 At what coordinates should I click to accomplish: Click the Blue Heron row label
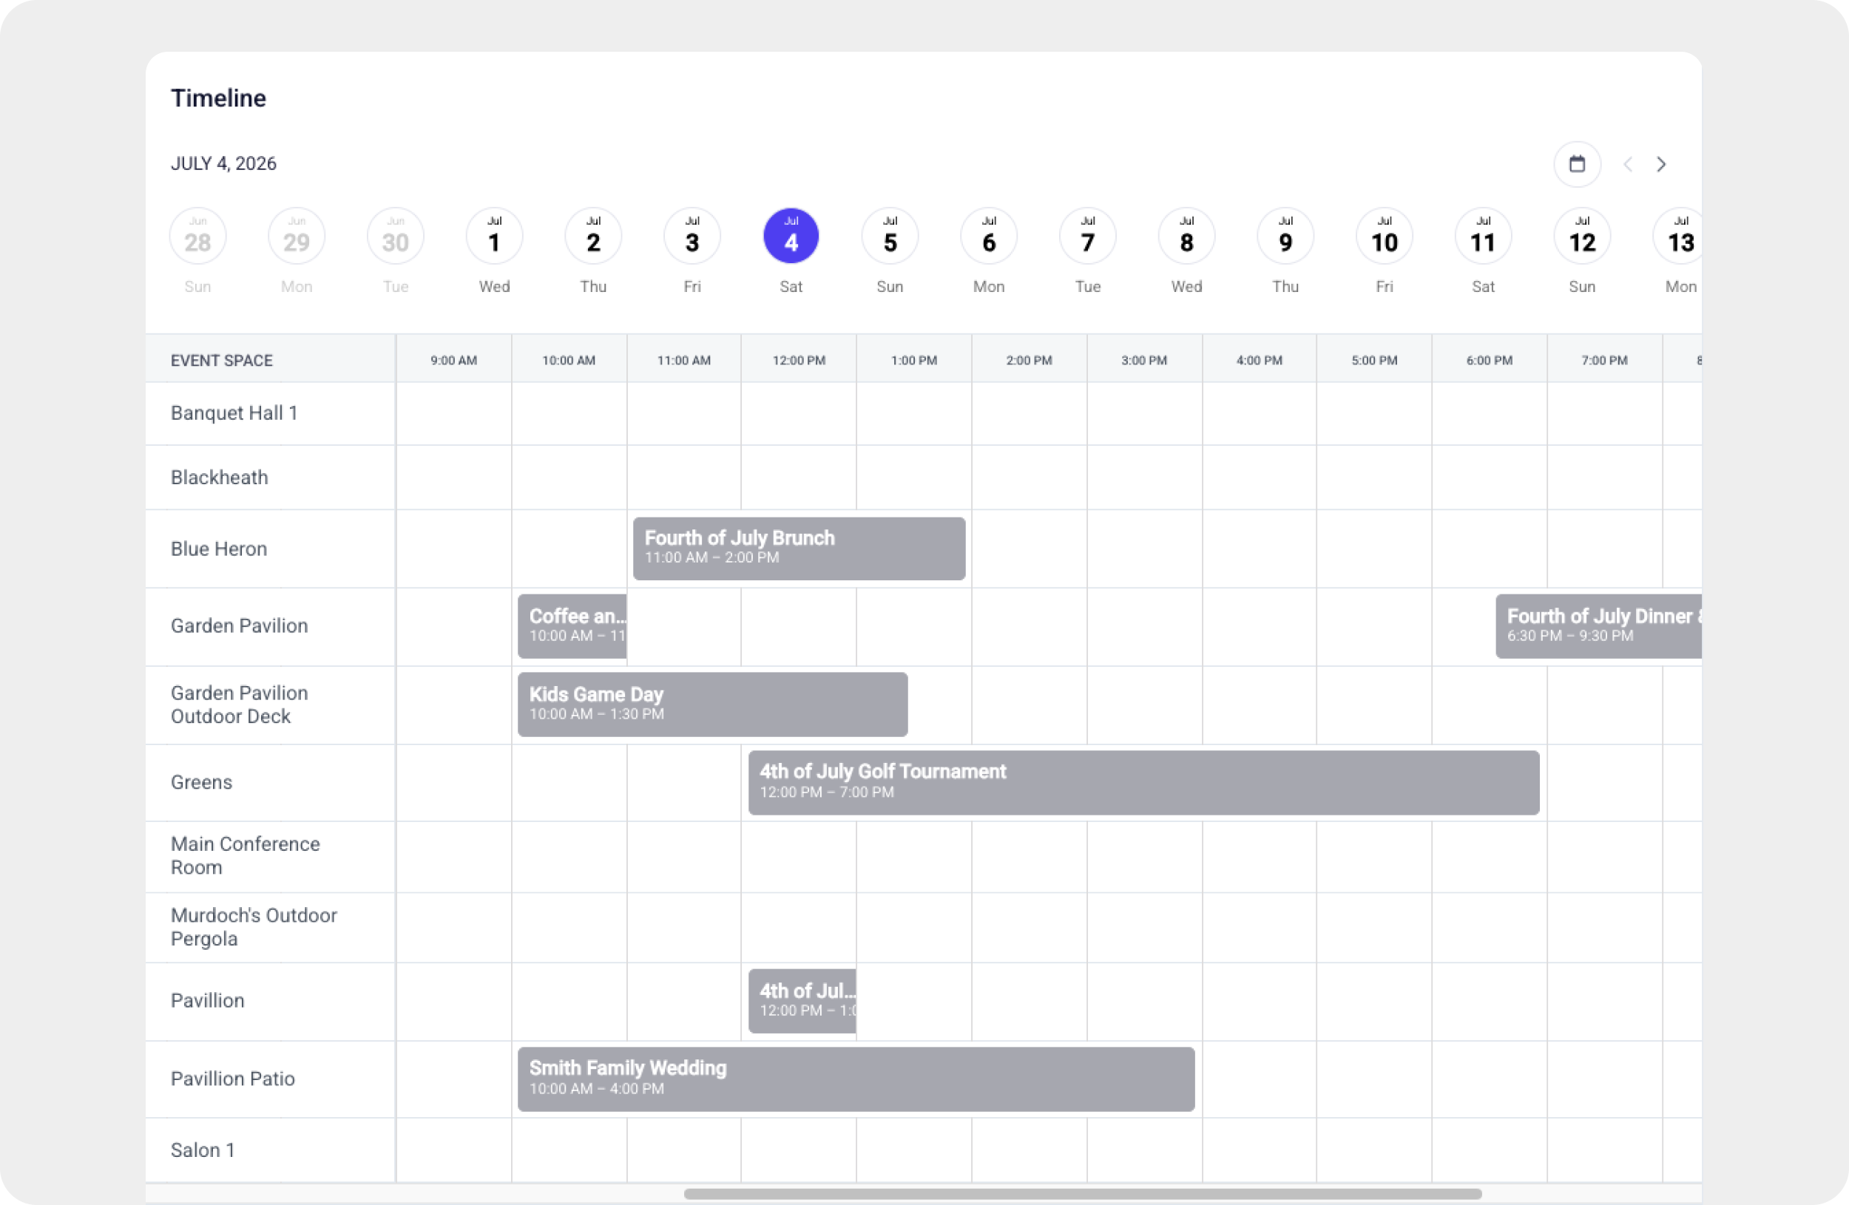[x=218, y=549]
